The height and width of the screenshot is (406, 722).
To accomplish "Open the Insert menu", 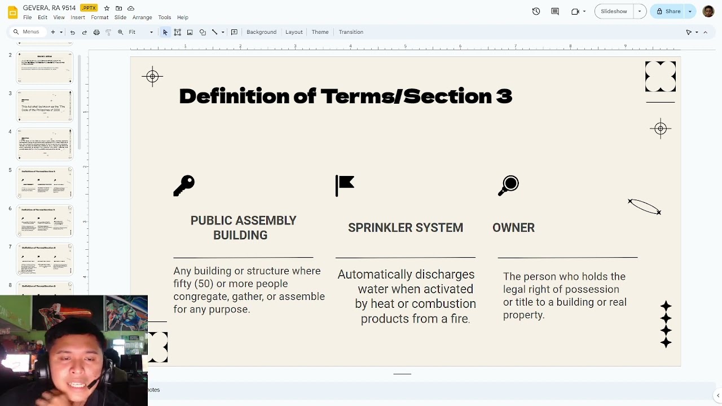I will click(x=78, y=17).
